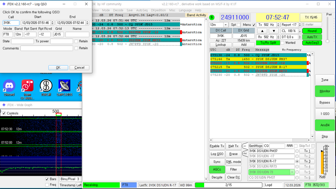Select the Tx 5 message radio button

pos(297,172)
